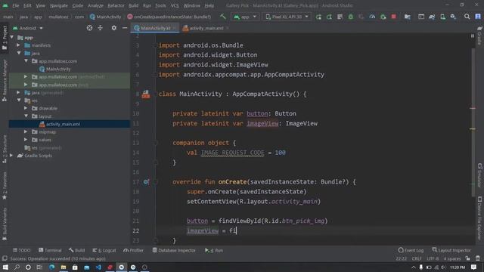Click the related XML file gutter icon
The image size is (484, 272).
point(146,94)
